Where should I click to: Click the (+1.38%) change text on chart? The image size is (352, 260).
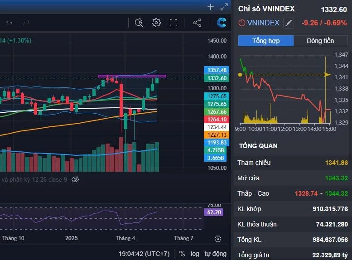pos(19,41)
